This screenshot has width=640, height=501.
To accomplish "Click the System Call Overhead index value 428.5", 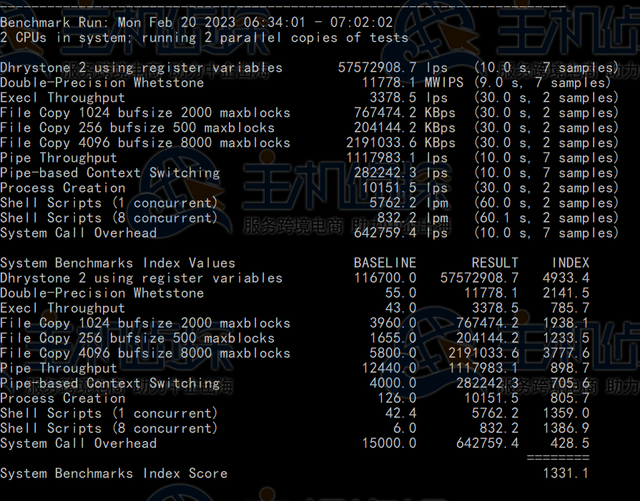I will [x=570, y=443].
